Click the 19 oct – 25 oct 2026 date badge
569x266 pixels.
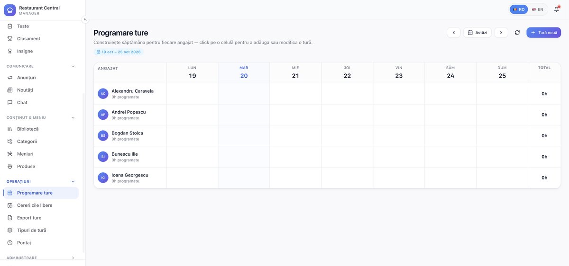click(x=119, y=52)
